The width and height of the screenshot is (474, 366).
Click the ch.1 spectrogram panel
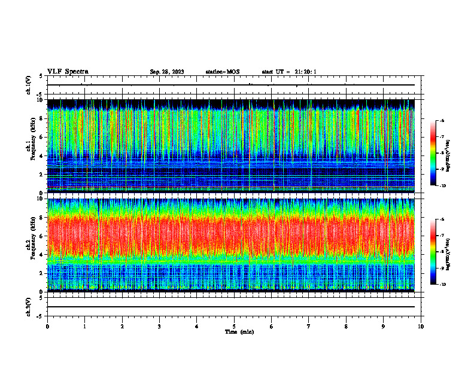(x=231, y=146)
